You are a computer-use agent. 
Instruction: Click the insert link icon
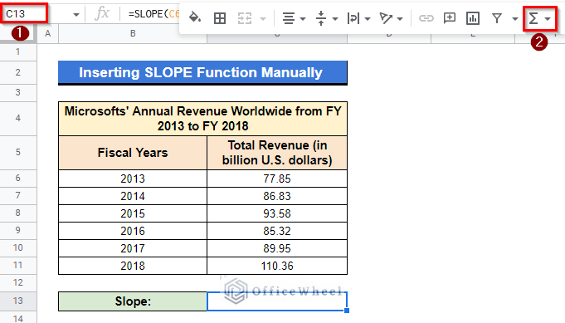pos(426,18)
